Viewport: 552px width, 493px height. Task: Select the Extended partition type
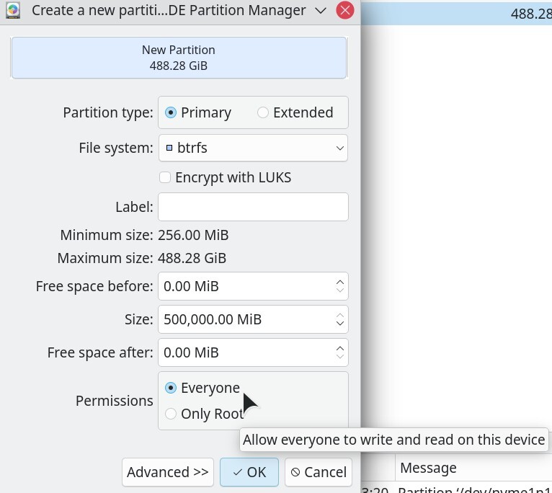[x=263, y=112]
